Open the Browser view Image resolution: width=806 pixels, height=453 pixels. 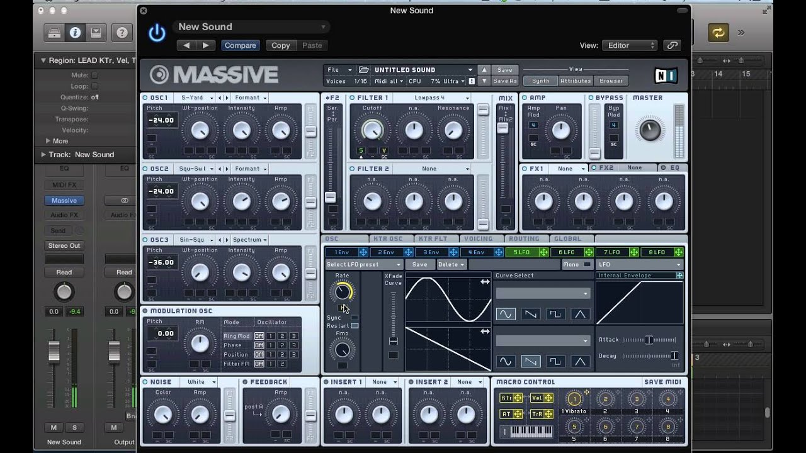(611, 81)
